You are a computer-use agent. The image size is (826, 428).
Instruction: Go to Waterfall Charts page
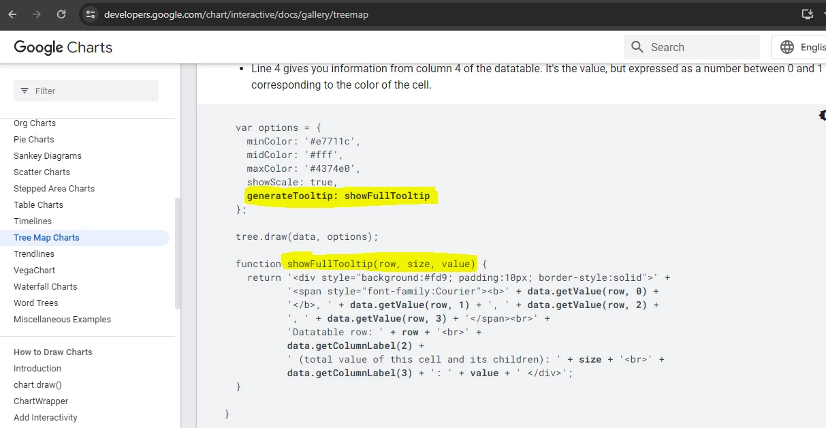point(45,287)
